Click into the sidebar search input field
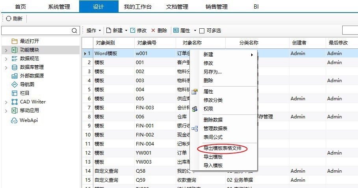Image resolution: width=358 pixels, height=188 pixels. (36, 31)
